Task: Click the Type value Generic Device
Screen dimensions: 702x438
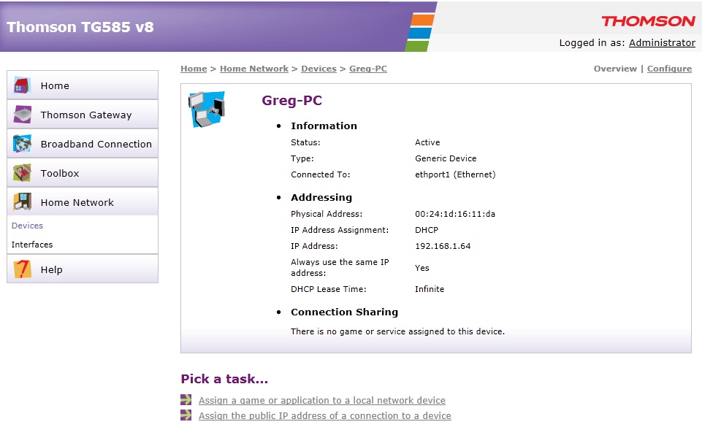Action: pyautogui.click(x=446, y=158)
